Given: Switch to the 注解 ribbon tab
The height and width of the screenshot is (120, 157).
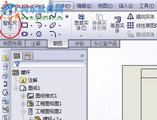Looking at the screenshot, I should coord(36,43).
